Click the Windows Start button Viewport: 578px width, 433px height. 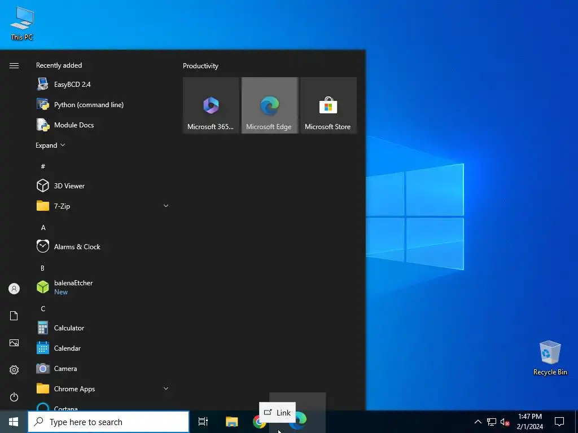14,422
